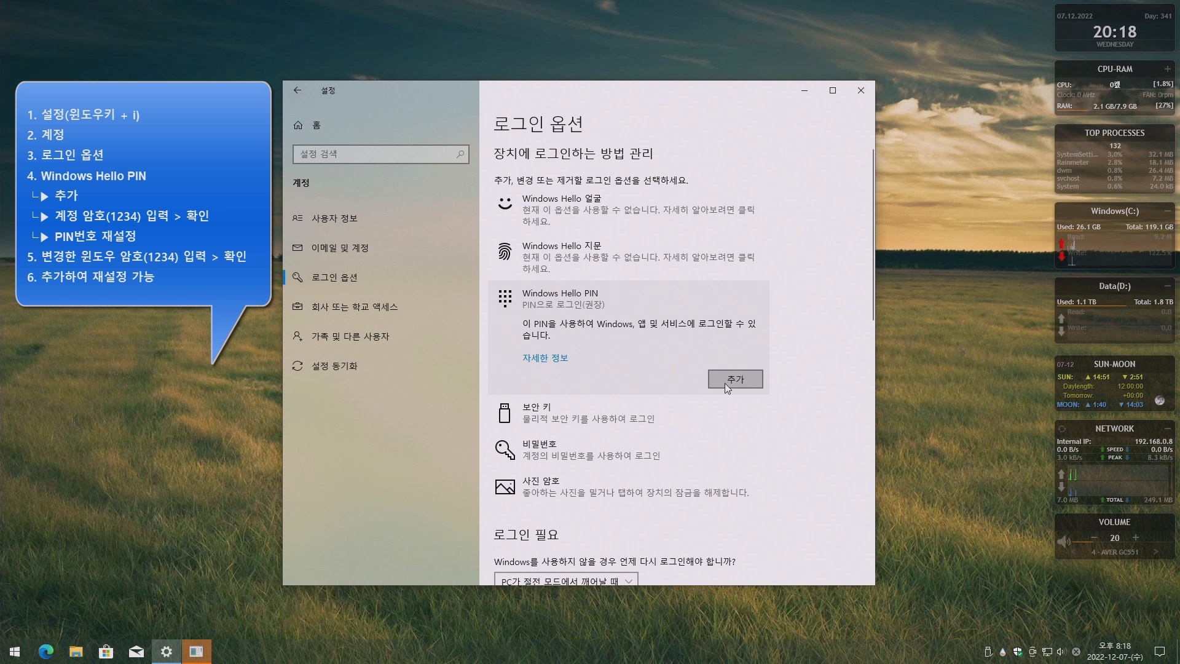
Task: Go to 사용자 정보 in the sidebar
Action: click(334, 218)
